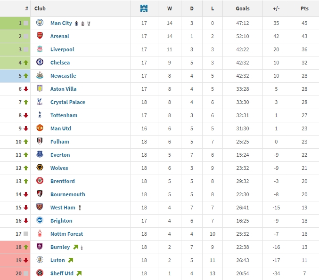Click the Club column header

pyautogui.click(x=40, y=8)
